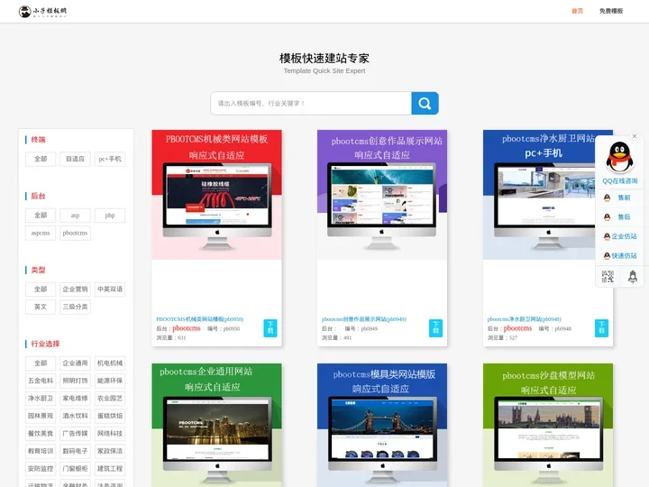
Task: Choose the 门窗橱柜 industry filter
Action: tap(75, 469)
